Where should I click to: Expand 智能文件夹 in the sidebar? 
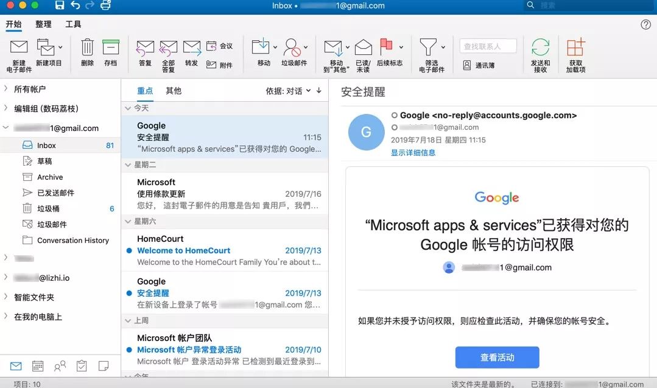click(5, 297)
